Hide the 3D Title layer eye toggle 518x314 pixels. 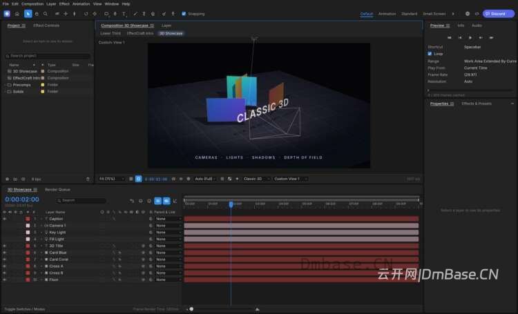point(5,246)
